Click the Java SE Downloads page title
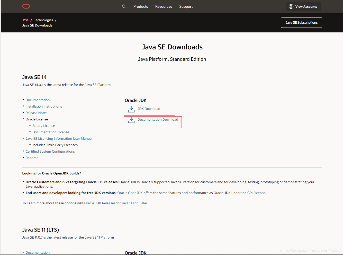Viewport: 343px width, 255px height. 172,47
